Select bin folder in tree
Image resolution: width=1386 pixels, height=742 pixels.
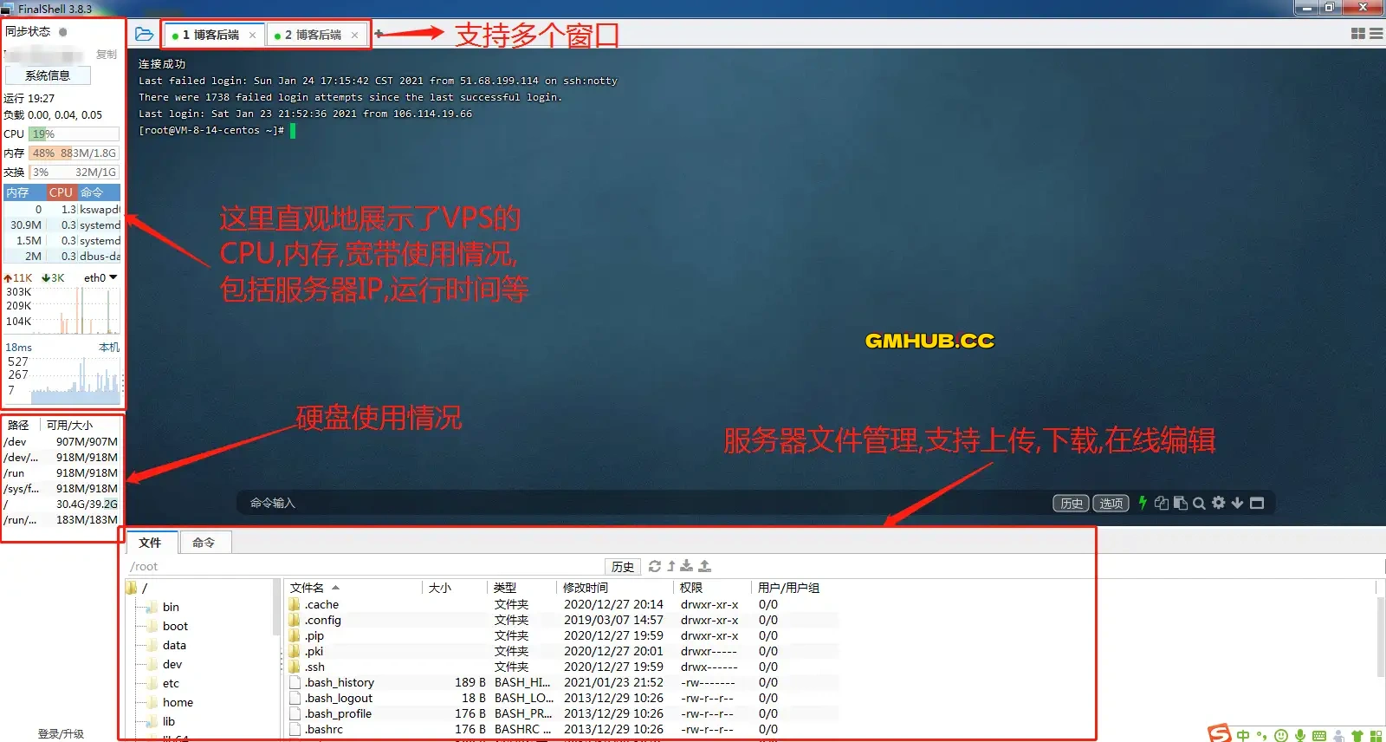[163, 607]
